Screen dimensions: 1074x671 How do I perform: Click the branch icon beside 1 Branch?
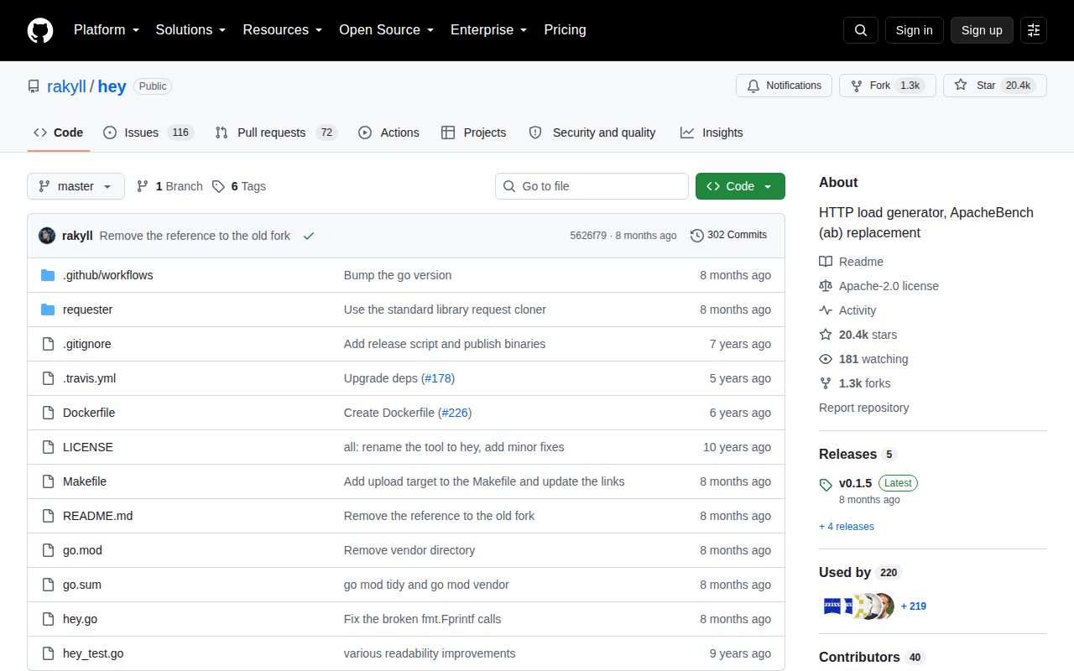tap(143, 186)
